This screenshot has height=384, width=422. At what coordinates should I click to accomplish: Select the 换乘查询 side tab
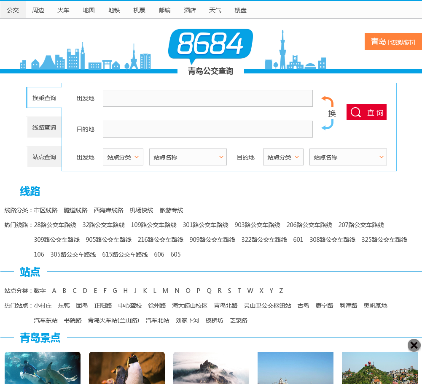tap(44, 98)
